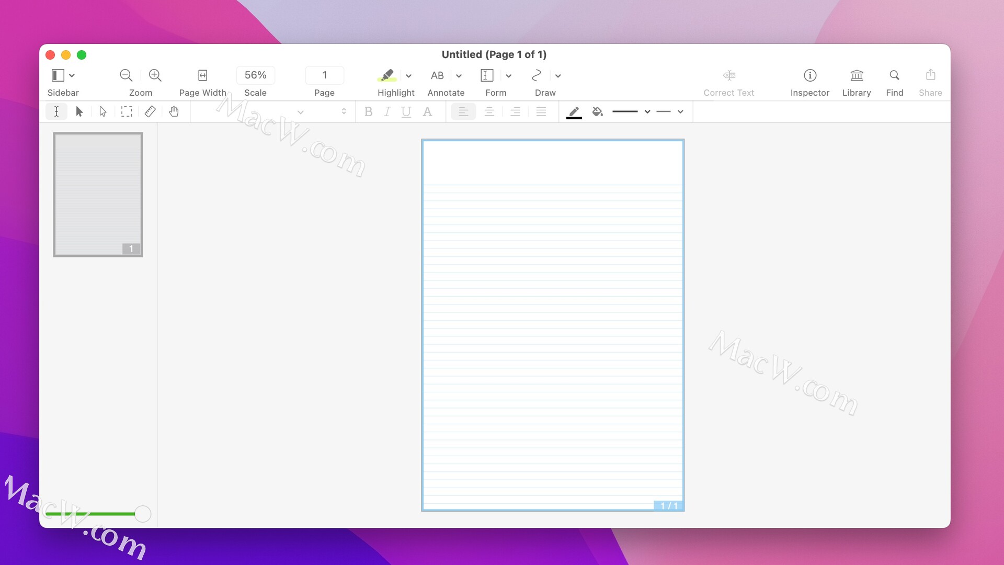Click the 56% Scale field

256,75
